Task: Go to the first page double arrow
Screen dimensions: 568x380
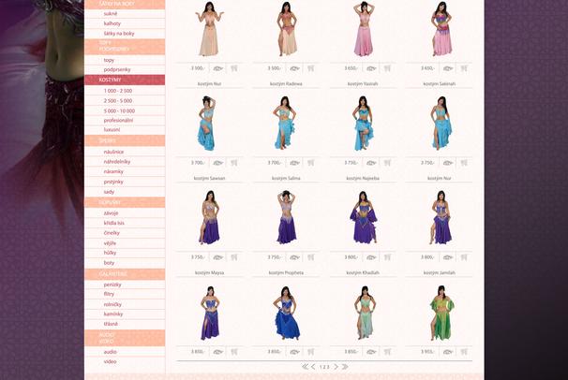Action: point(305,367)
